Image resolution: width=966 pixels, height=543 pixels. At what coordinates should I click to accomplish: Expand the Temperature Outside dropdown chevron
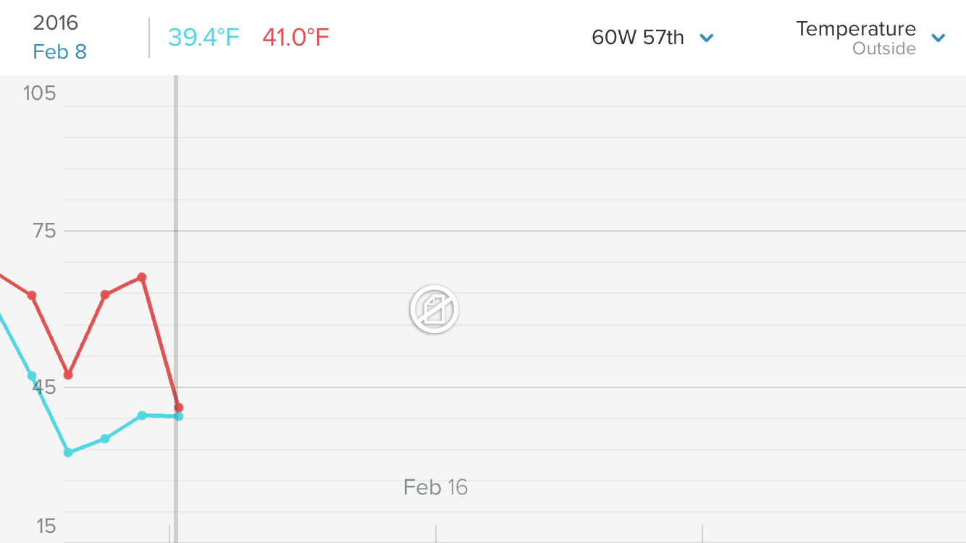[x=938, y=38]
